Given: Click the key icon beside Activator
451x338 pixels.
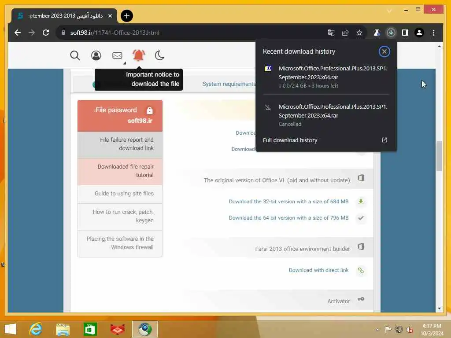Looking at the screenshot, I should coord(361,299).
